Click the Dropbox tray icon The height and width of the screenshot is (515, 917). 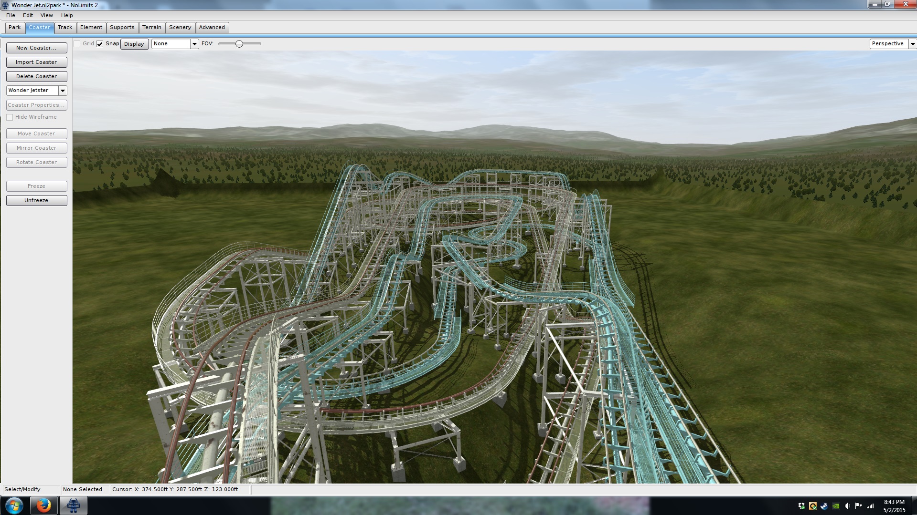801,506
